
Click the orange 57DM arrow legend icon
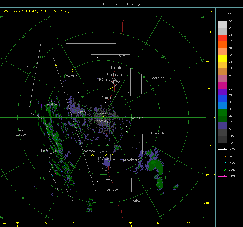(x=222, y=156)
